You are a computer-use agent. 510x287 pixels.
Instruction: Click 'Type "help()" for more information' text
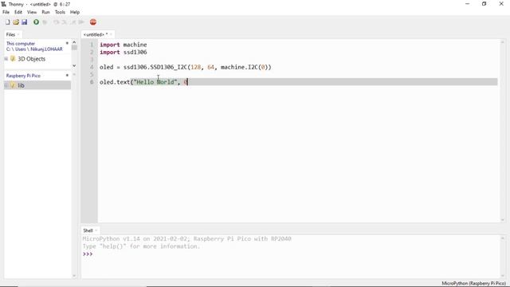coord(141,246)
